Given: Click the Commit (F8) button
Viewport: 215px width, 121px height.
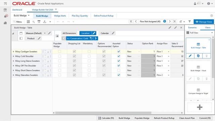Looking at the screenshot, I should 205,118.
